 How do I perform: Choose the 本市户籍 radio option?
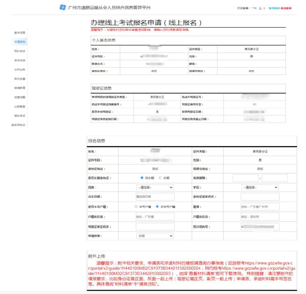pyautogui.click(x=136, y=207)
